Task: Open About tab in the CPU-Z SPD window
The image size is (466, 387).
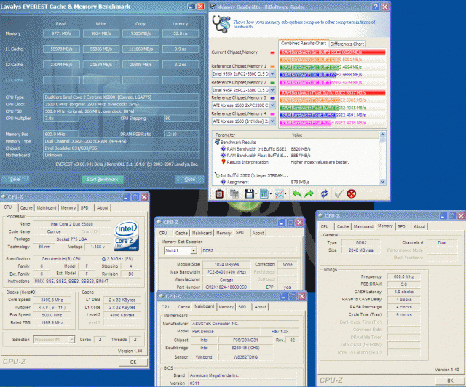Action: [258, 234]
